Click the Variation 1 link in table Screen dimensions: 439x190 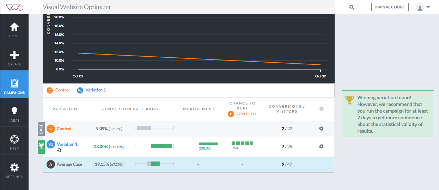click(67, 144)
